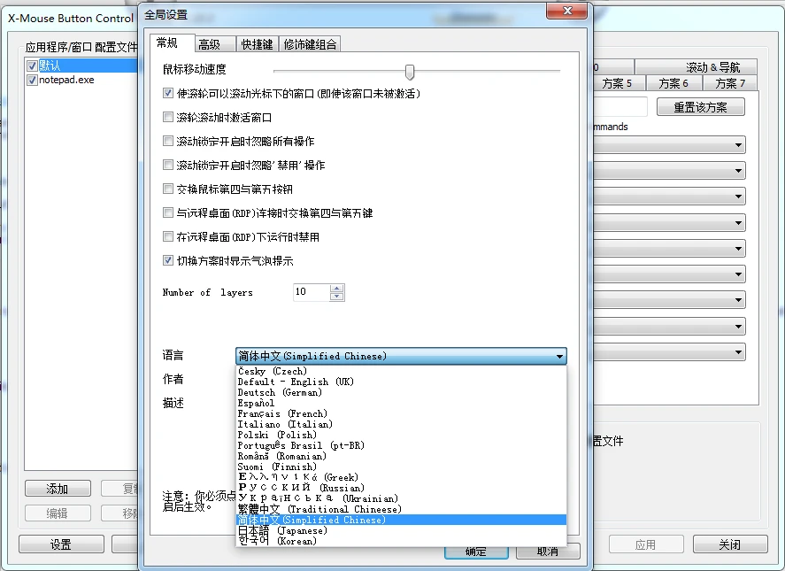
Task: Enable 滚动锁定开启时忽略所有操作 checkbox
Action: pos(168,142)
